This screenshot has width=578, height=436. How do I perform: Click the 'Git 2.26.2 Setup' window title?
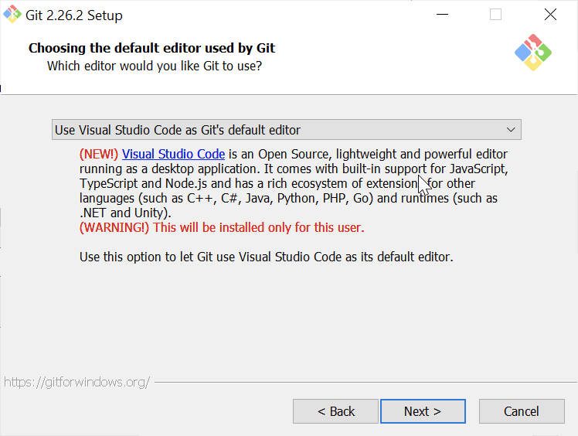[x=73, y=15]
